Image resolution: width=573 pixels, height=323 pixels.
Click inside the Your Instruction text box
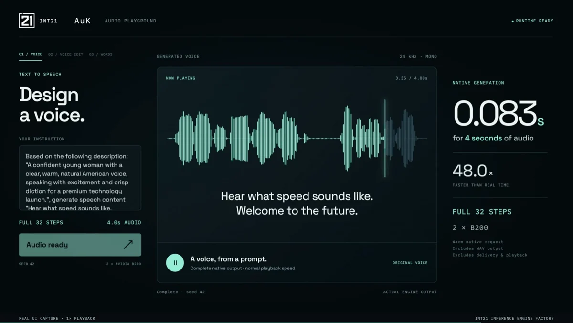(x=80, y=178)
